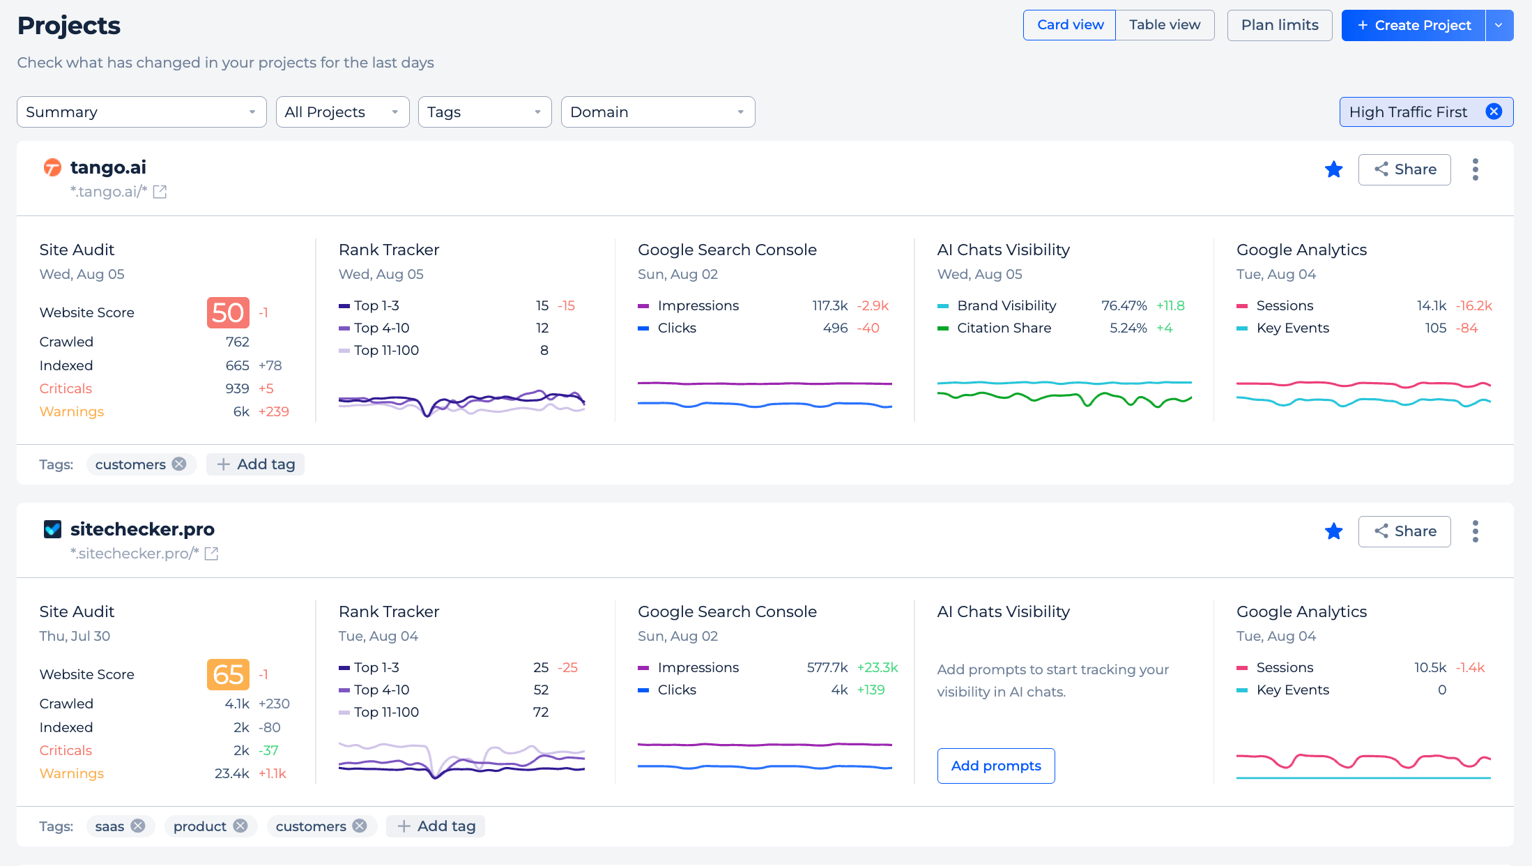Viewport: 1532px width, 866px height.
Task: Open sitechecker.pro Rank Tracker heading
Action: 389,611
